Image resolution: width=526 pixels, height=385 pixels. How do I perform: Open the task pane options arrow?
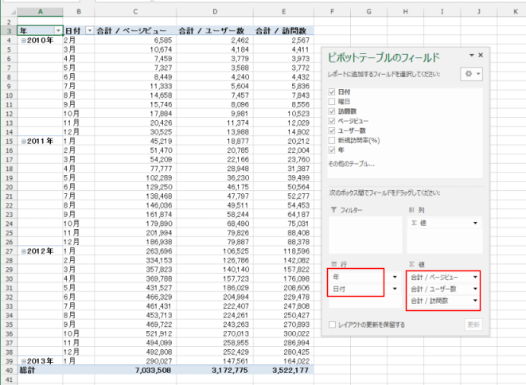pos(471,55)
